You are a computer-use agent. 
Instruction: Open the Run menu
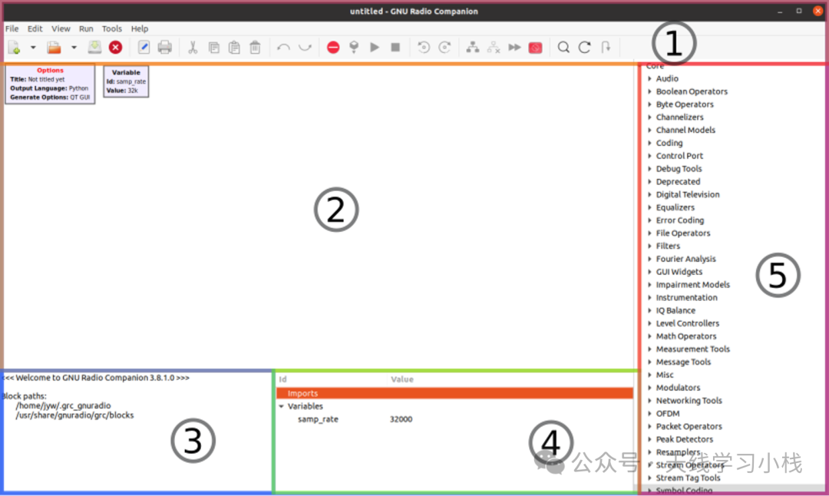click(86, 28)
